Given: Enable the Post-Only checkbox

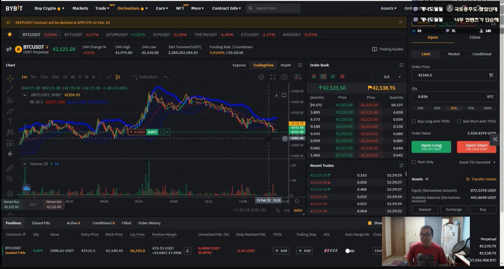Looking at the screenshot, I should (x=414, y=162).
